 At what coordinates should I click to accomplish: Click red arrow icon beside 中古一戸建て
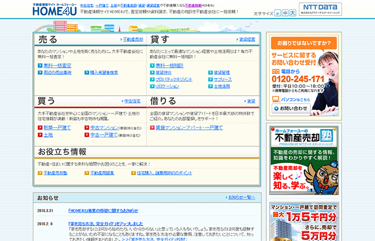pos(87,135)
